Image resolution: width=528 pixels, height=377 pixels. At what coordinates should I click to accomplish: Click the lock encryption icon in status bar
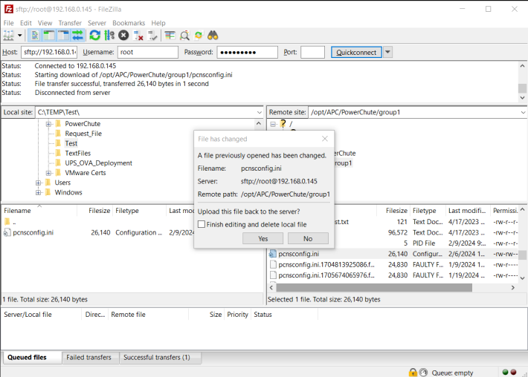coord(413,373)
